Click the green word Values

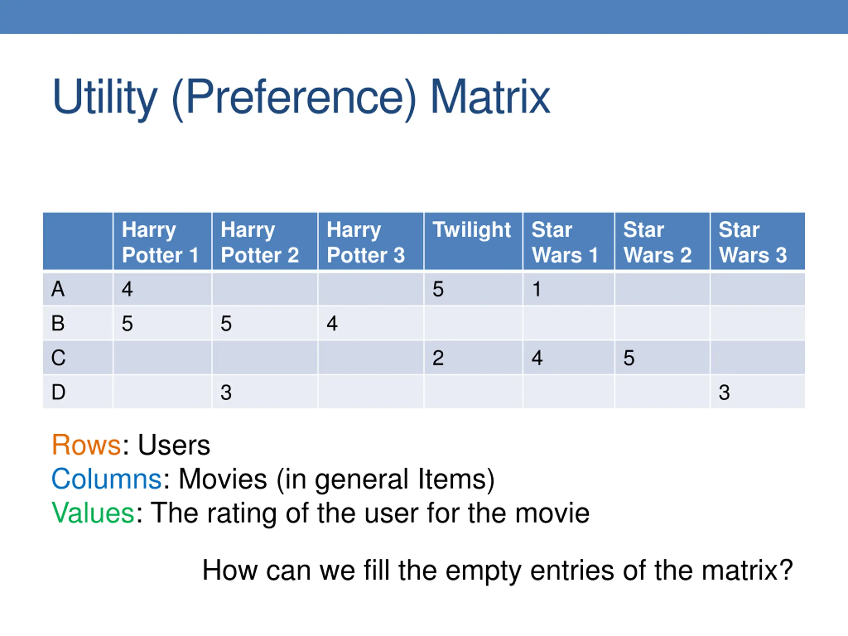tap(93, 513)
